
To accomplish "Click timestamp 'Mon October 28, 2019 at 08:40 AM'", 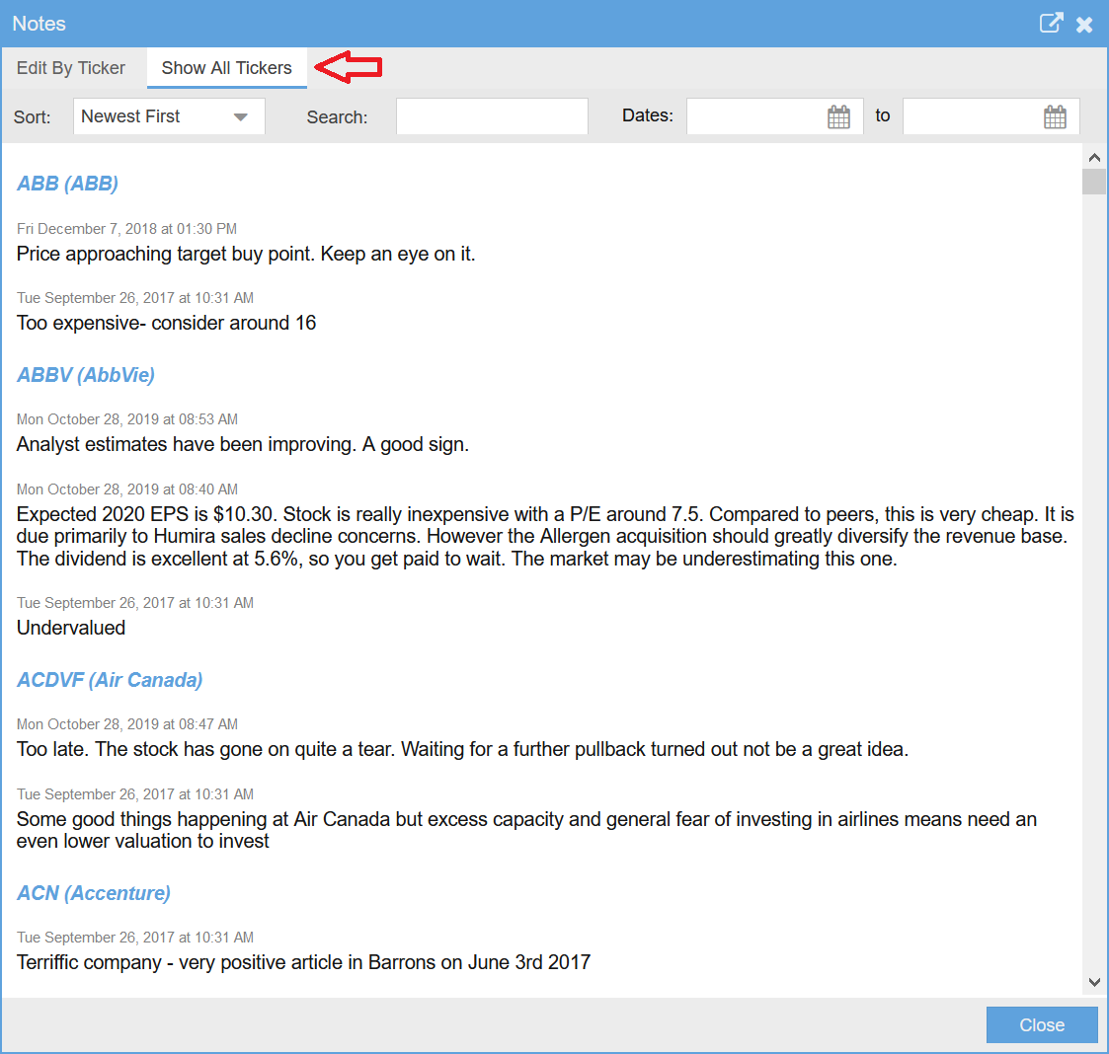I will (x=127, y=489).
